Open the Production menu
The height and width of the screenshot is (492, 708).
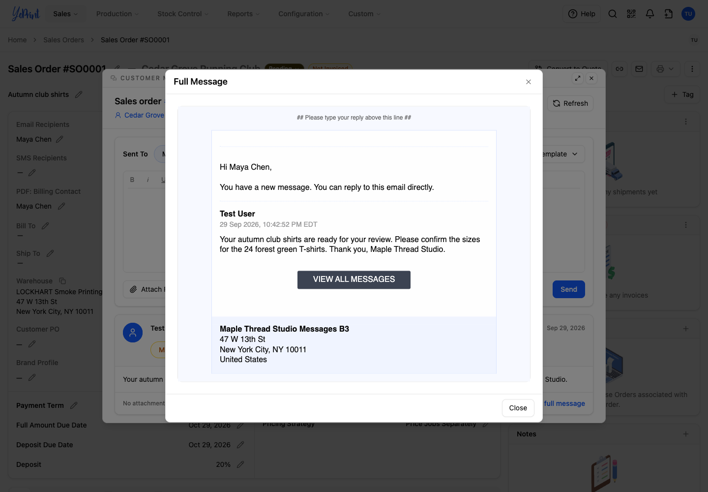pos(118,14)
